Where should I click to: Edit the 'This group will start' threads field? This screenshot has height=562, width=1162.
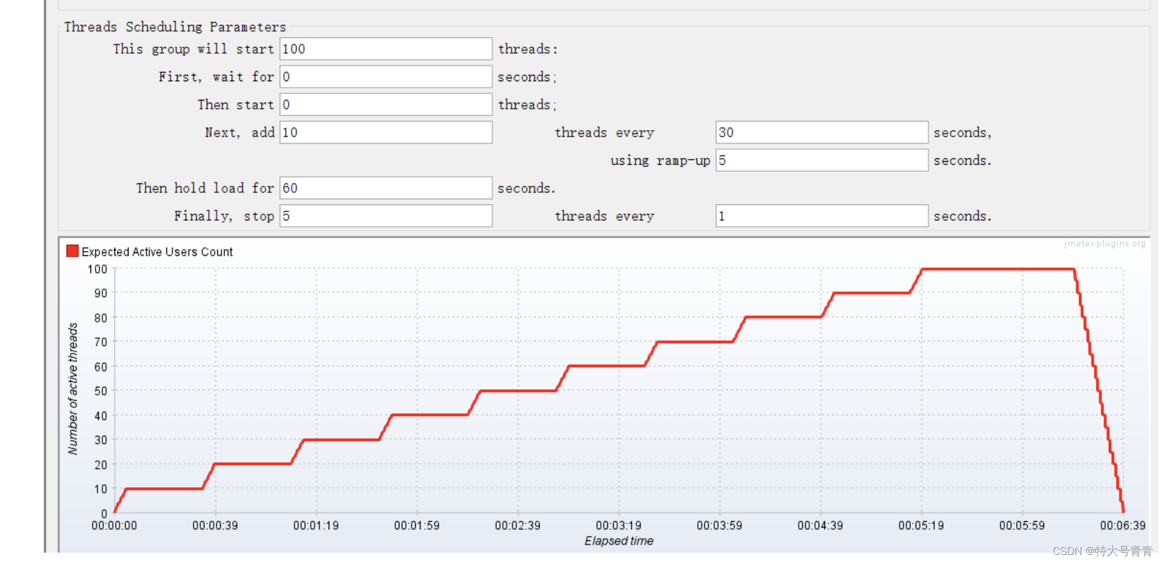386,49
